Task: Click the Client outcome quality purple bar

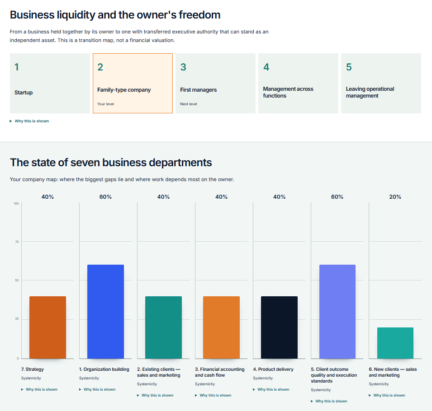Action: [337, 312]
